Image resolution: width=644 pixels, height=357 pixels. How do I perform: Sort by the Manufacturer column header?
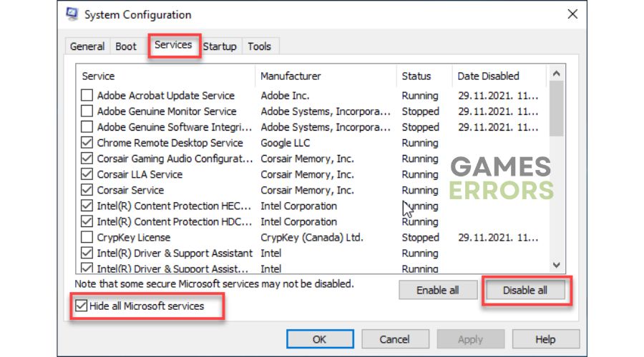326,76
